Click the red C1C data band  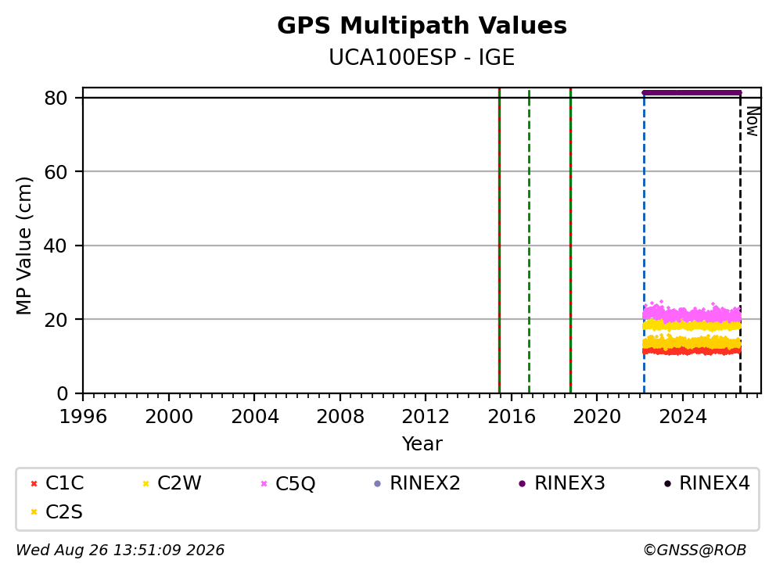pos(692,351)
